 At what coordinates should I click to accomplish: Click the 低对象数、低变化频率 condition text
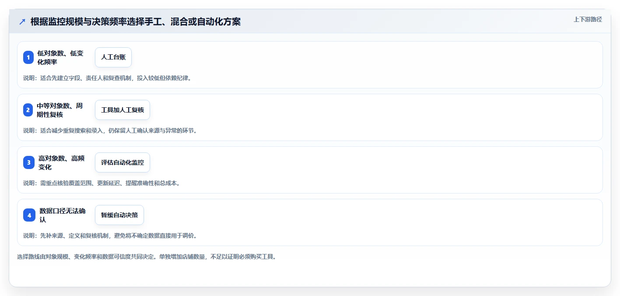61,57
